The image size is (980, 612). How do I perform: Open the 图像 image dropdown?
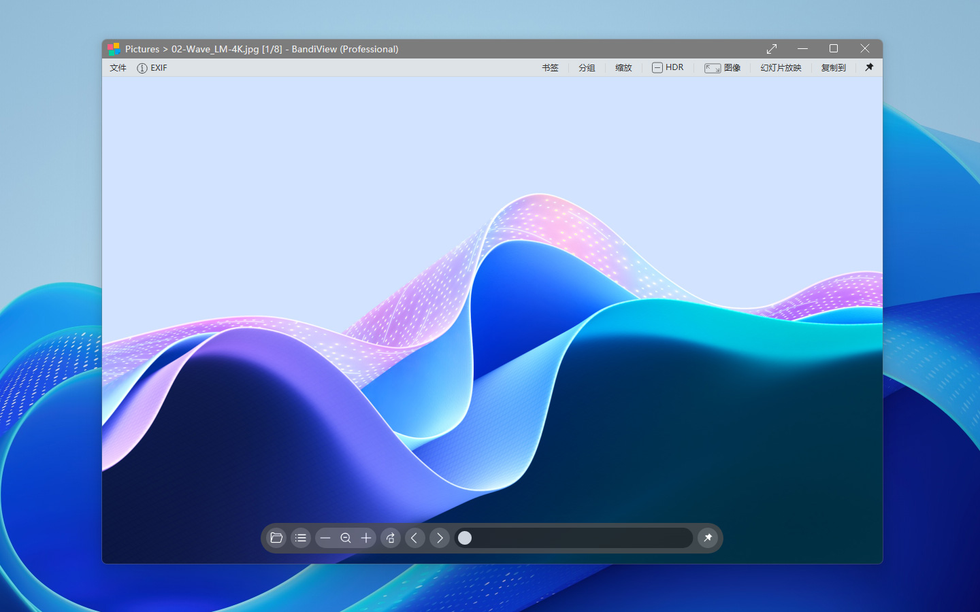pyautogui.click(x=723, y=68)
